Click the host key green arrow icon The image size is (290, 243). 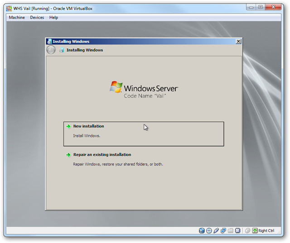[x=255, y=231]
